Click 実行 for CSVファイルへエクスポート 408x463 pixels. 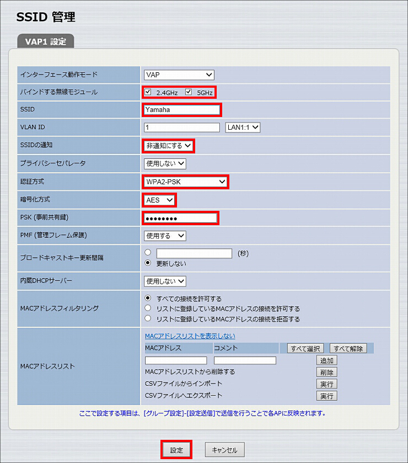point(326,396)
